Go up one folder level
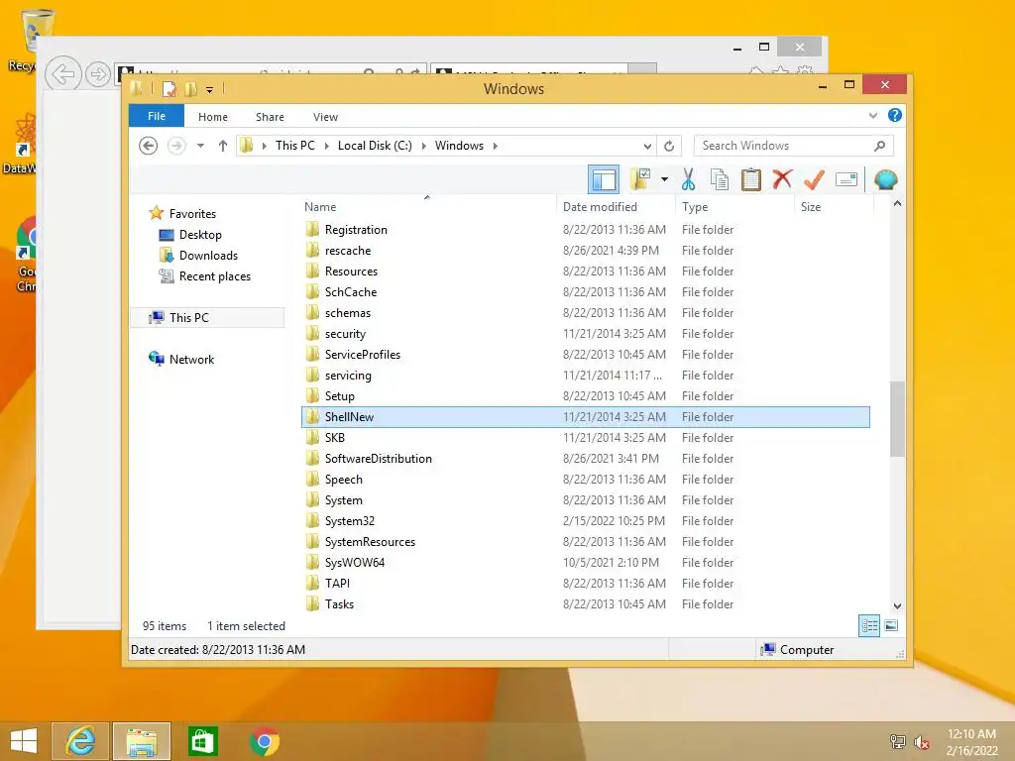The height and width of the screenshot is (761, 1015). (x=223, y=146)
